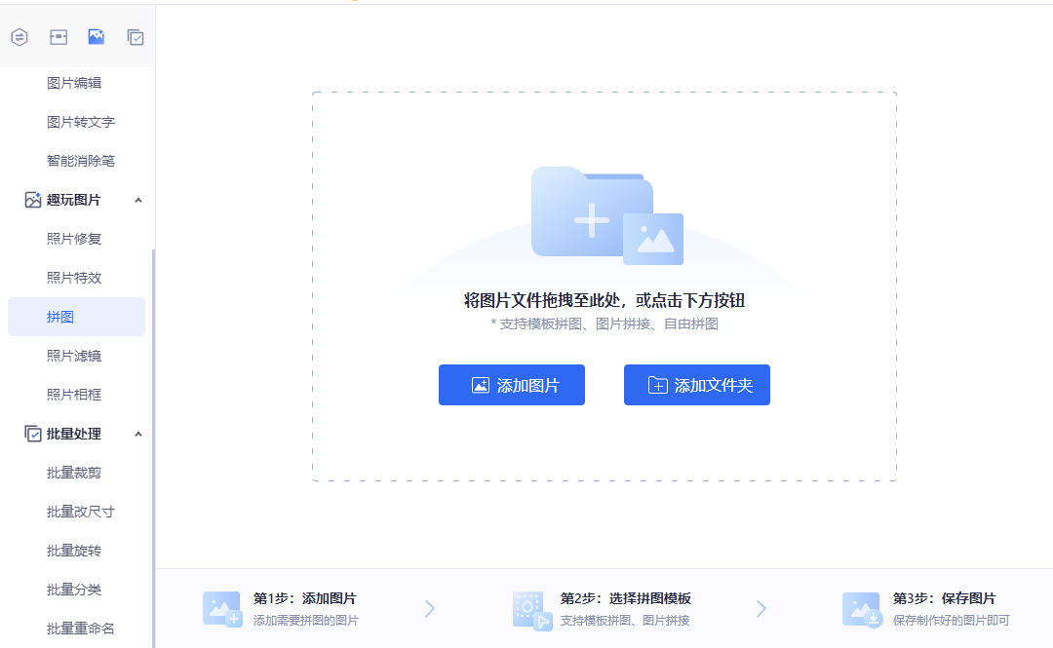Select 照片修复 in the sidebar
Image resolution: width=1053 pixels, height=648 pixels.
[x=74, y=239]
